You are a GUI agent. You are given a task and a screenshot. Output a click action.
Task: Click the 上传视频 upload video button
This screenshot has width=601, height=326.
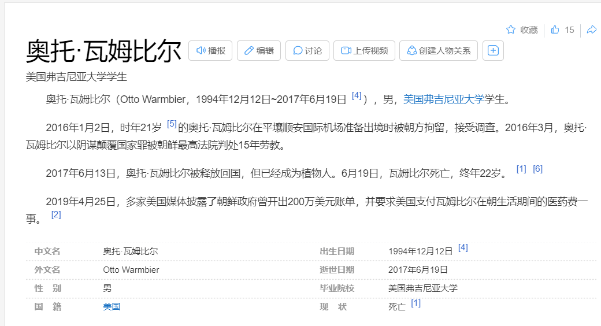[364, 51]
